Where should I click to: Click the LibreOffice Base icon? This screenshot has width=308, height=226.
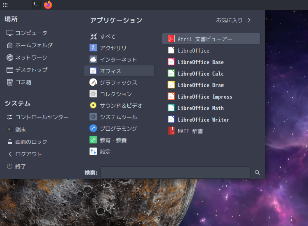pyautogui.click(x=171, y=62)
